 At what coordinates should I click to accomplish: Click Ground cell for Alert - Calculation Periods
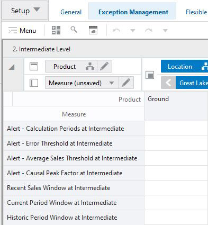176,129
